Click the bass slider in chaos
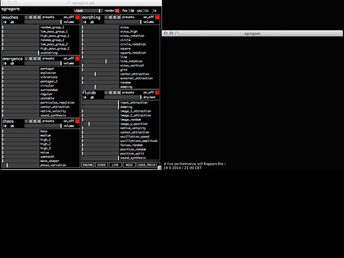The width and height of the screenshot is (344, 258). click(x=21, y=131)
